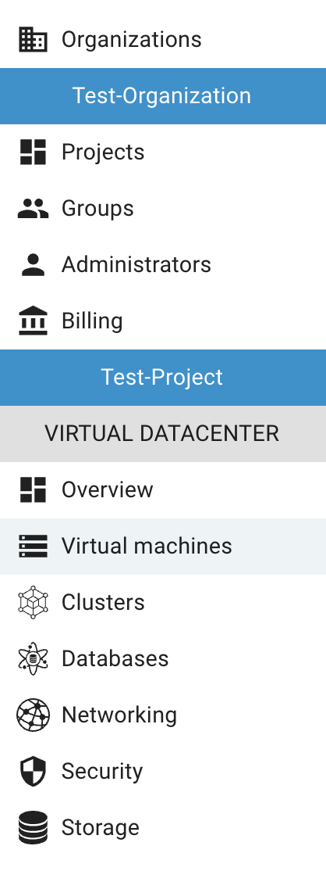Click the Storage disk stack icon
This screenshot has width=326, height=871.
(33, 828)
